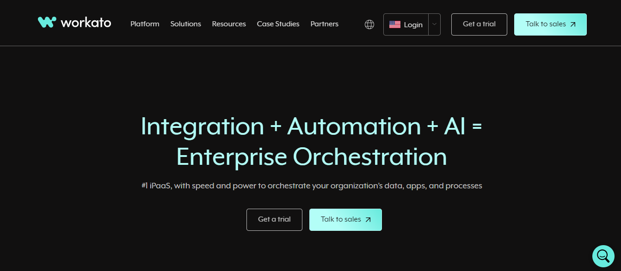Select Case Studies in the navigation
The width and height of the screenshot is (621, 271).
click(x=278, y=24)
